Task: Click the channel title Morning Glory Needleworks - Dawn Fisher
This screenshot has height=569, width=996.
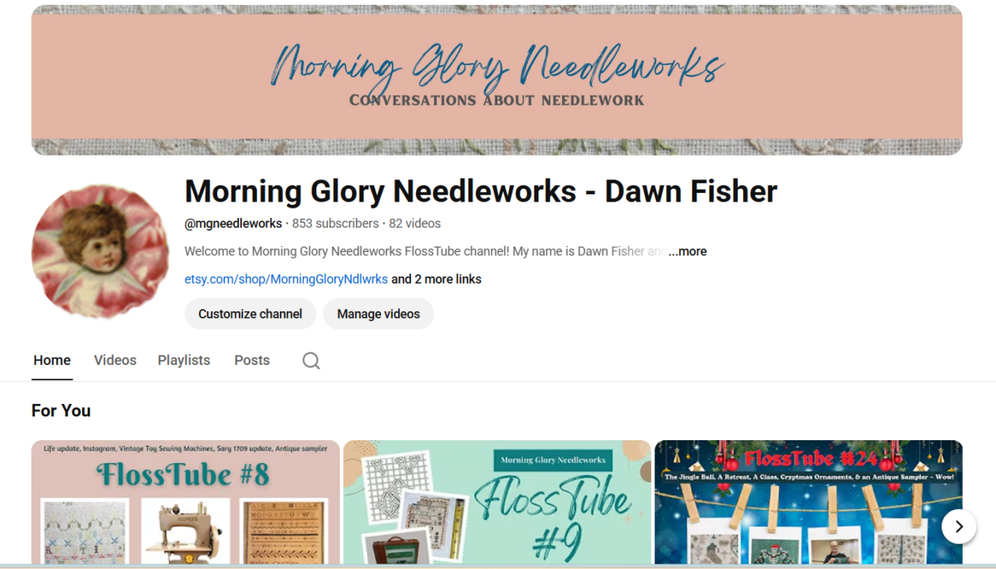Action: (481, 192)
